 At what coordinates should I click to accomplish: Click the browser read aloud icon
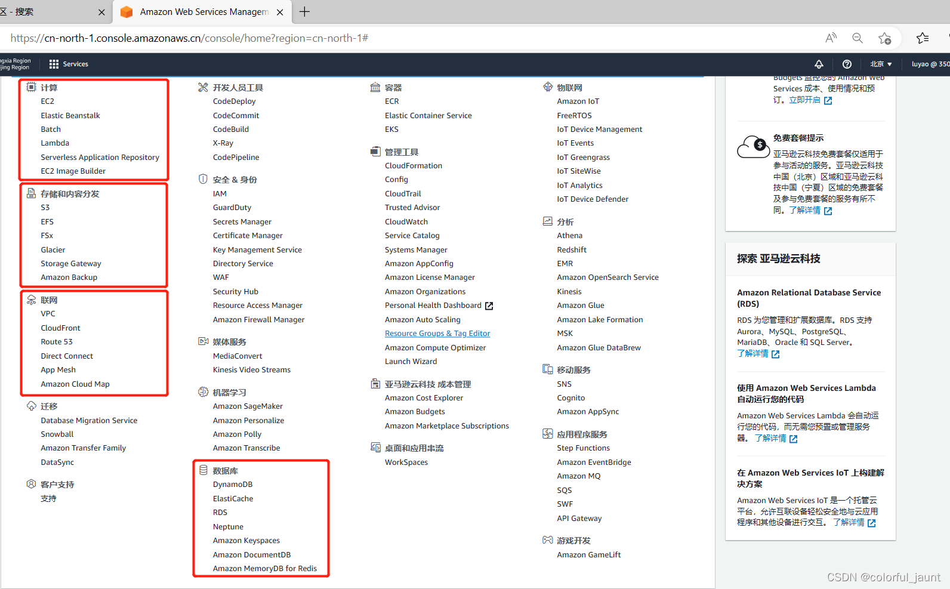click(x=831, y=38)
